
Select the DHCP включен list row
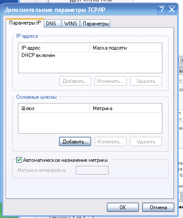tap(90, 55)
